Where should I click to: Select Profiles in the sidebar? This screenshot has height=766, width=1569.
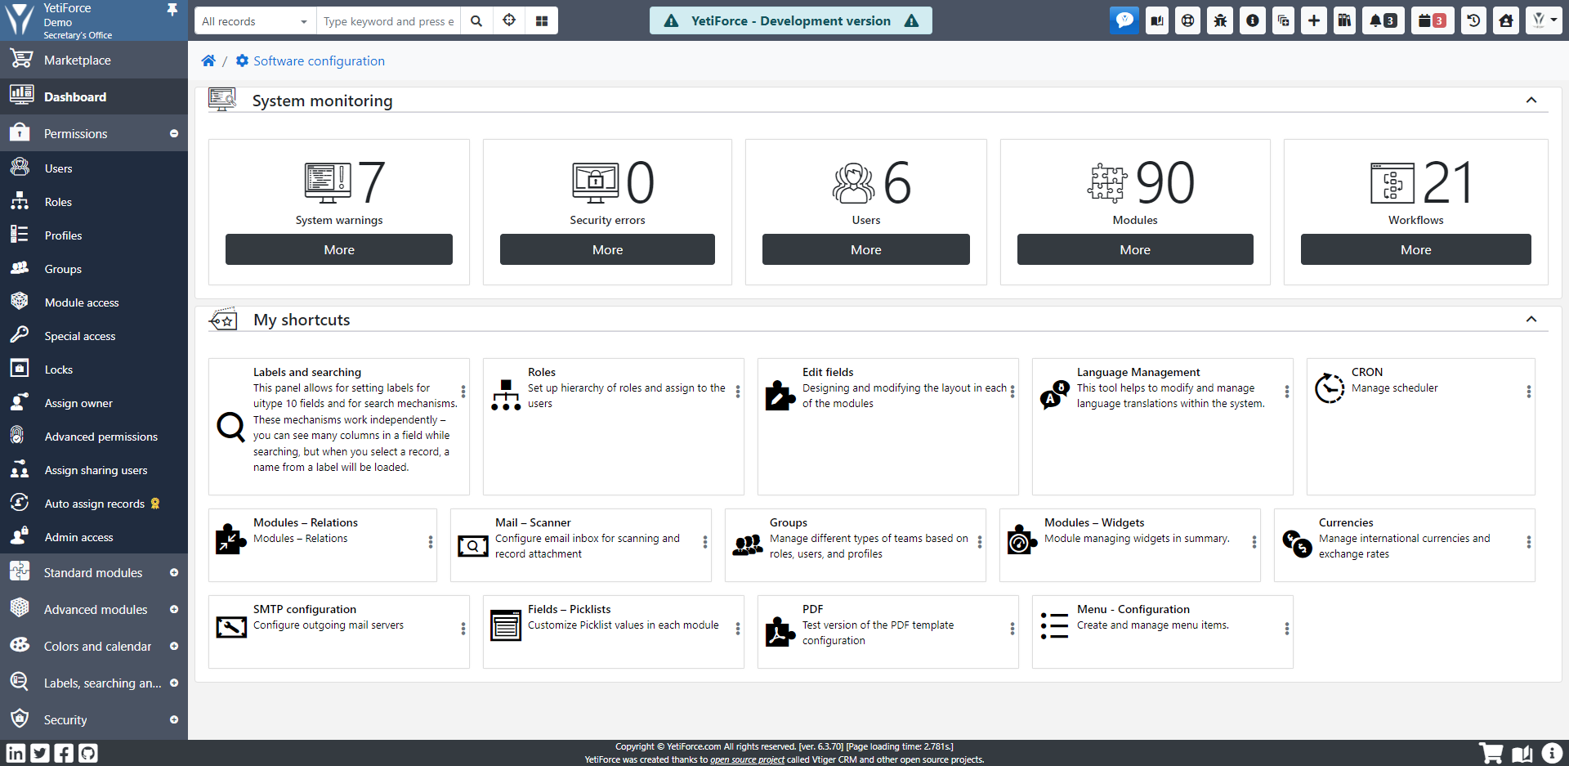94,235
